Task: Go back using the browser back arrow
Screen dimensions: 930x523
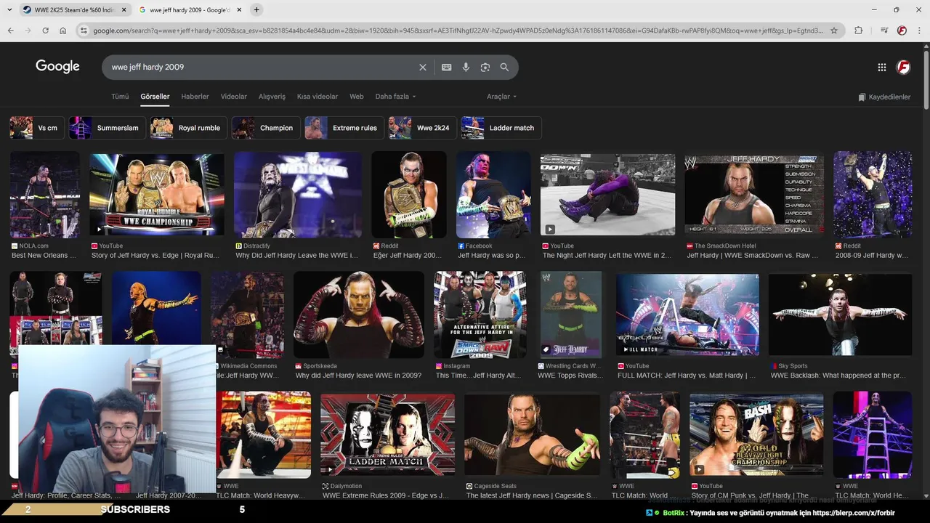Action: [10, 31]
